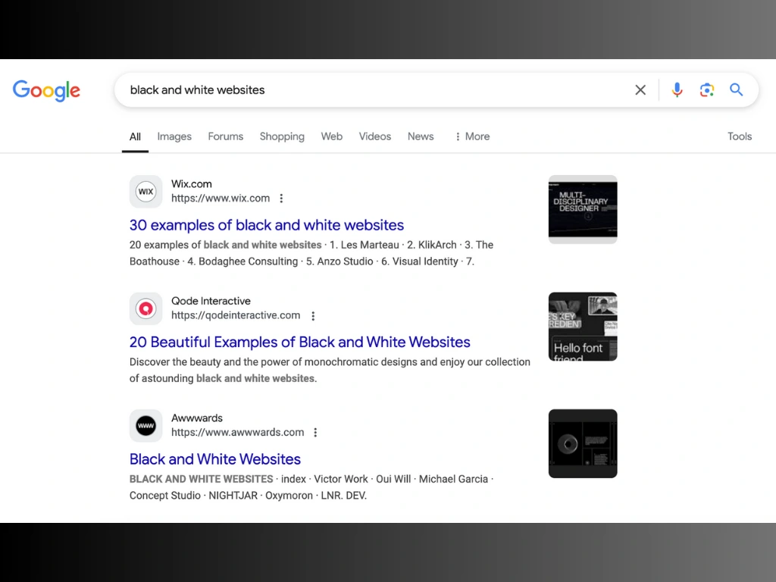Viewport: 776px width, 582px height.
Task: Open the Awwwards result thumbnail
Action: pos(583,443)
